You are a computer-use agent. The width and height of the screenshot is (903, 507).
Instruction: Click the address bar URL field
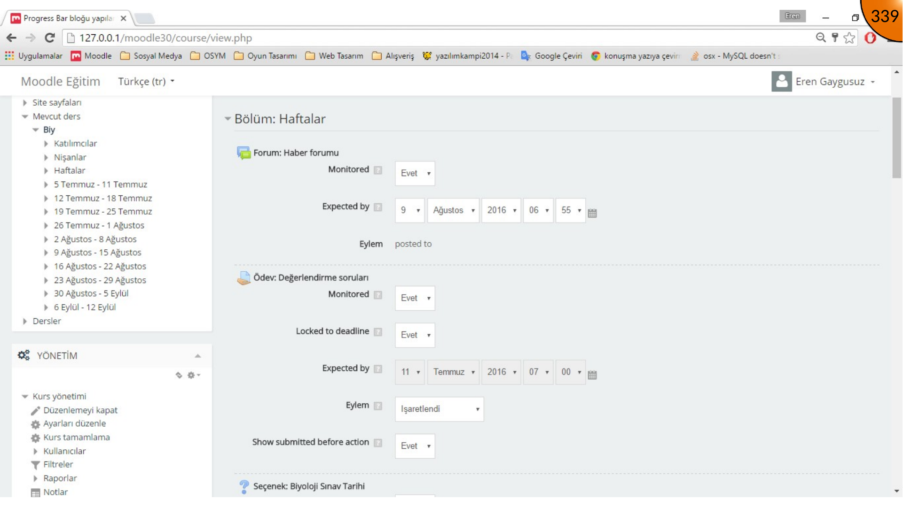437,38
